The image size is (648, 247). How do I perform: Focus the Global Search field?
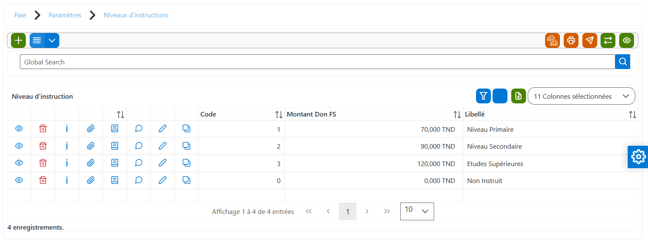tap(317, 62)
